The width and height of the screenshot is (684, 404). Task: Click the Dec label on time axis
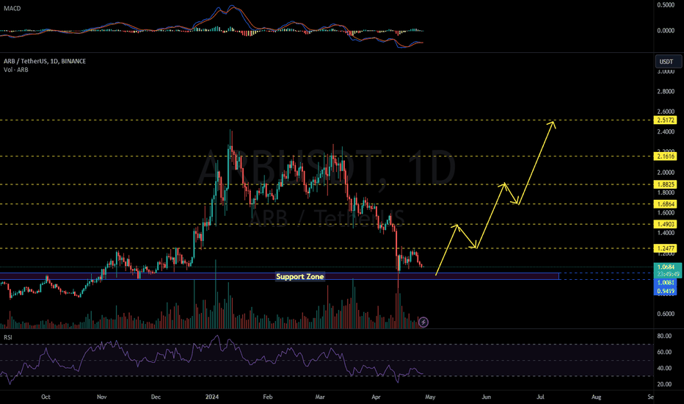pos(156,397)
